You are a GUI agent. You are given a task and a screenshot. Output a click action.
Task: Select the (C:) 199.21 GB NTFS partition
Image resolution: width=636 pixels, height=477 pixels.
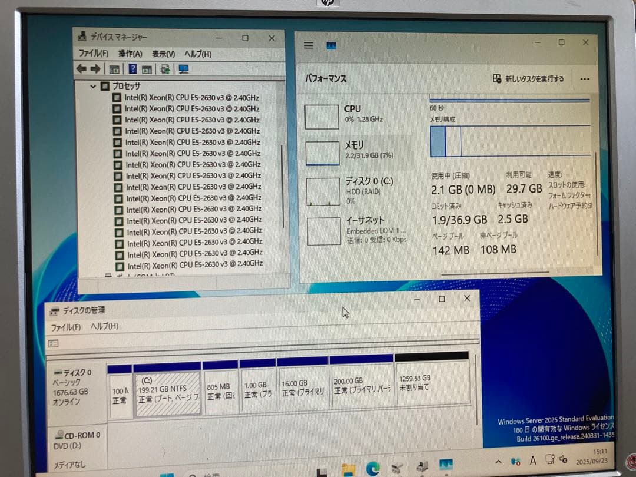coord(167,393)
